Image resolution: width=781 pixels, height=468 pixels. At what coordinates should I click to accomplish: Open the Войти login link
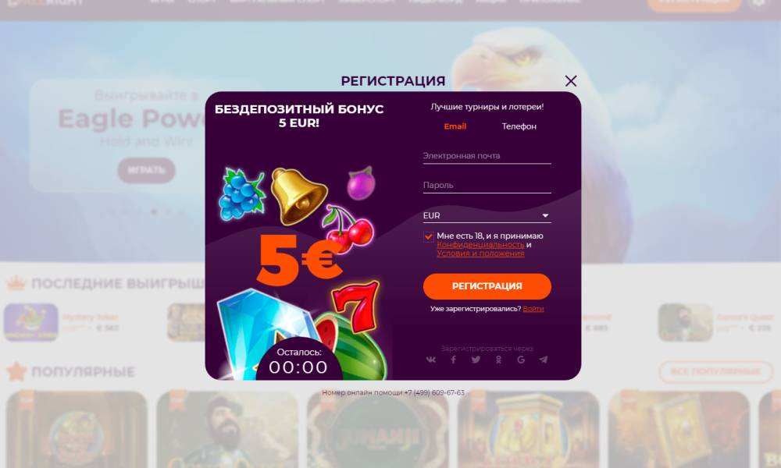tap(533, 309)
